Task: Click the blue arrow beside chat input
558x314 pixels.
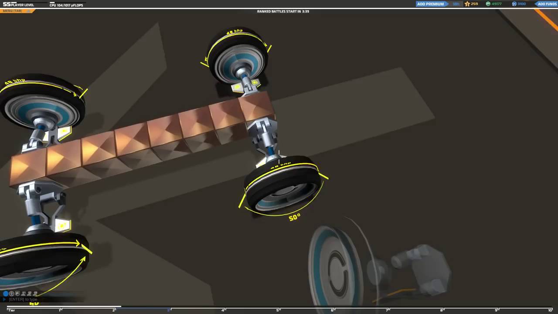Action: tap(4, 299)
